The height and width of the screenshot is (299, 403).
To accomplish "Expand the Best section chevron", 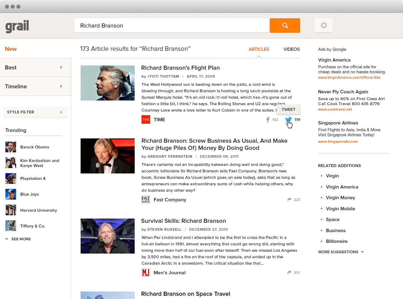I will pyautogui.click(x=61, y=67).
